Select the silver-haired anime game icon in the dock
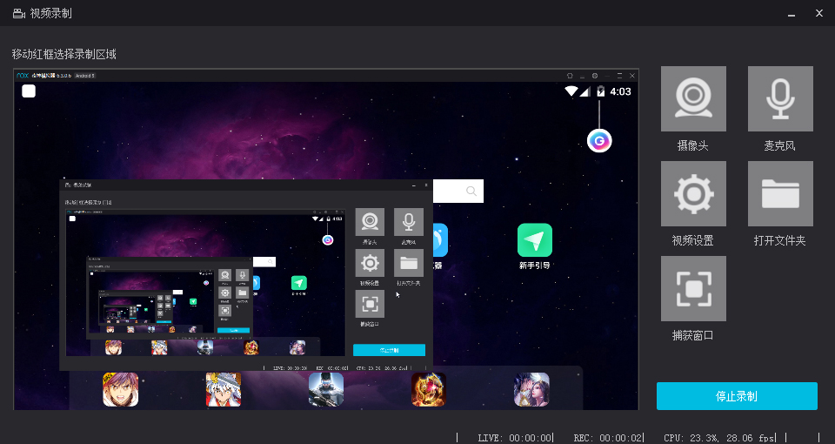 [224, 390]
